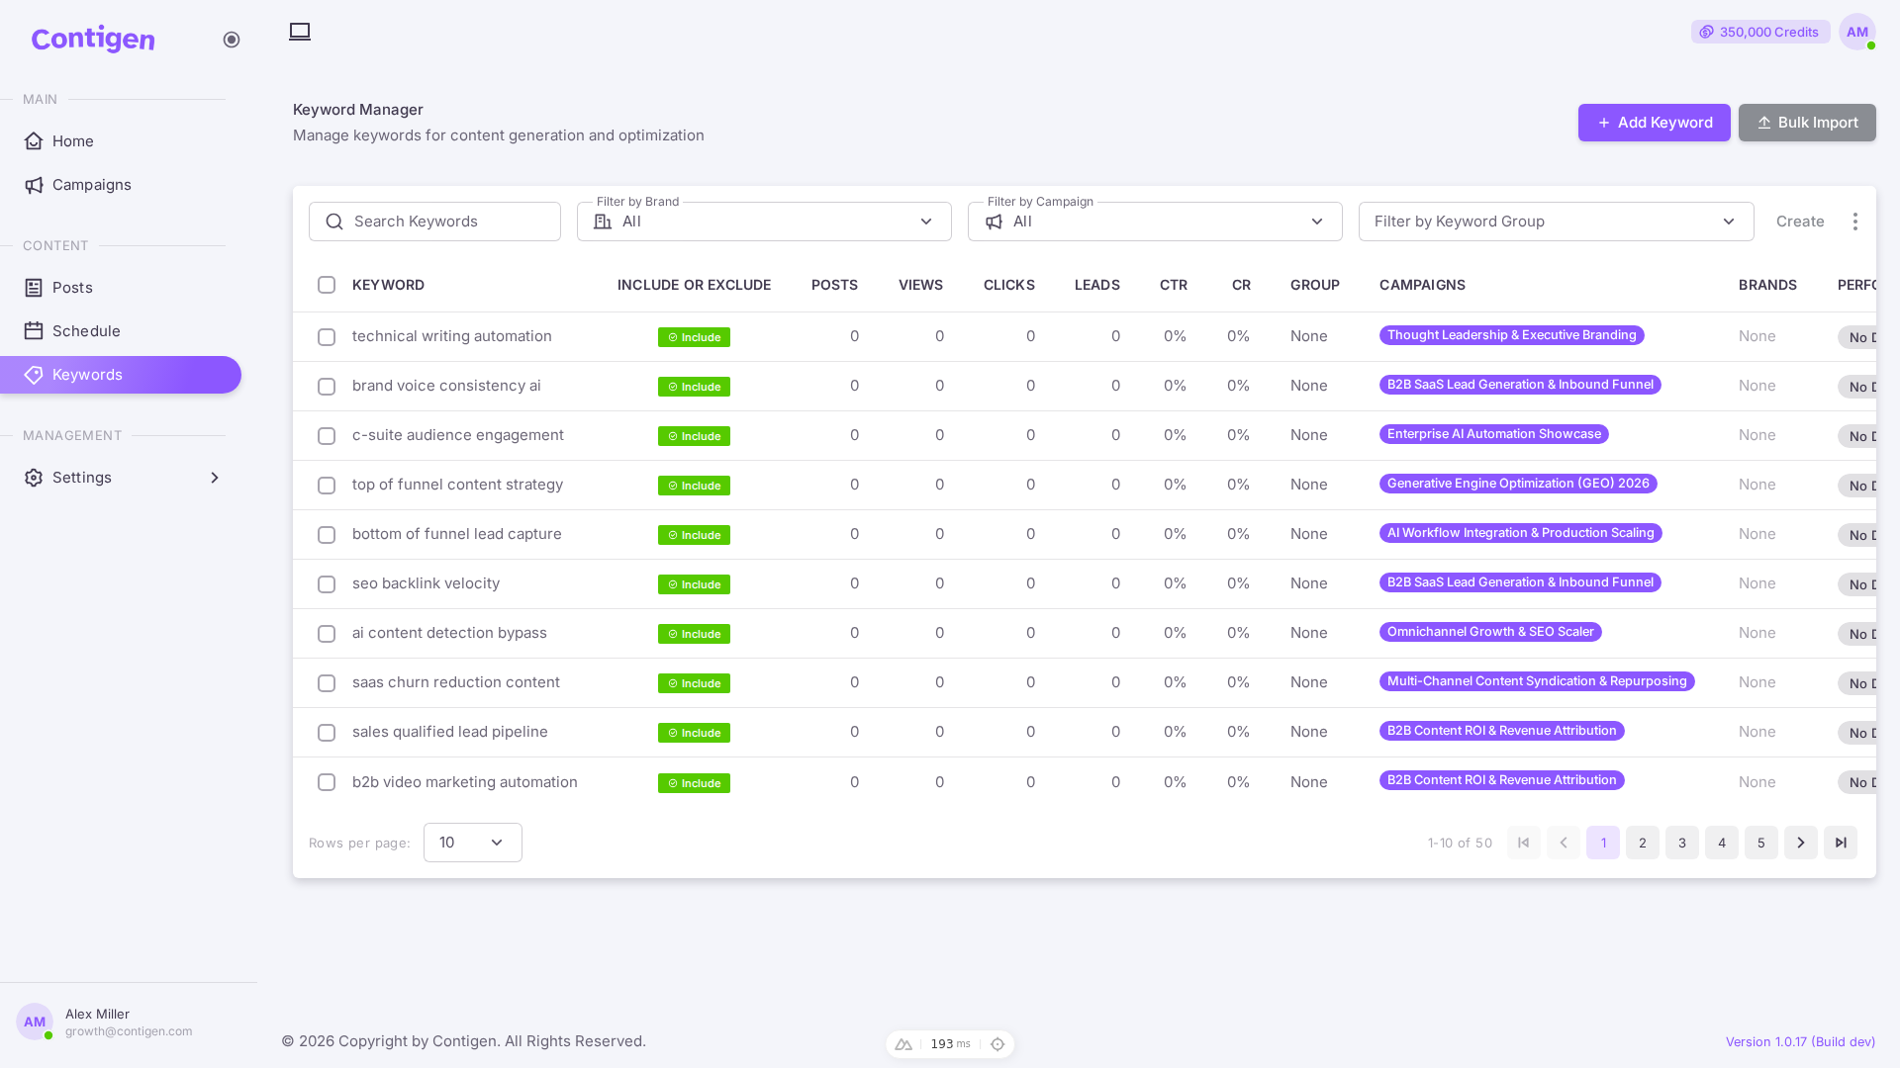Screen dimensions: 1900x1068
Task: Check the 'brand voice consistency ai' row
Action: [x=327, y=387]
